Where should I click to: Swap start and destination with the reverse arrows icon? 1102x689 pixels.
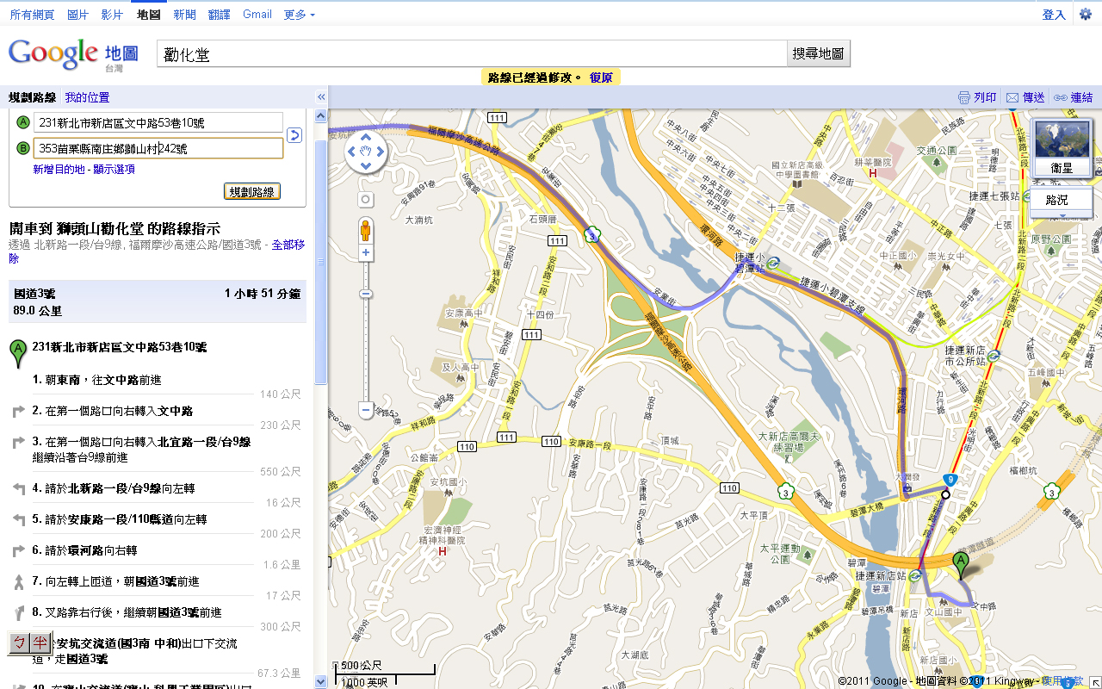coord(294,135)
